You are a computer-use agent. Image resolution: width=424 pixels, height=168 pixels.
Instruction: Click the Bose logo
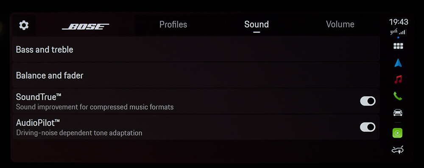[86, 27]
